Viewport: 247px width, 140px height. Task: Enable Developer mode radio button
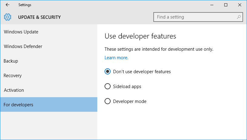(x=108, y=101)
